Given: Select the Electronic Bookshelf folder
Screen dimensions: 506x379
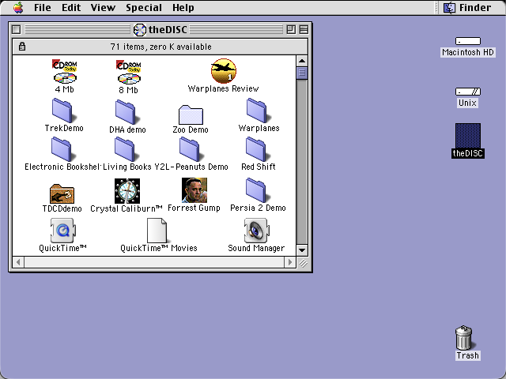Looking at the screenshot, I should pos(62,149).
